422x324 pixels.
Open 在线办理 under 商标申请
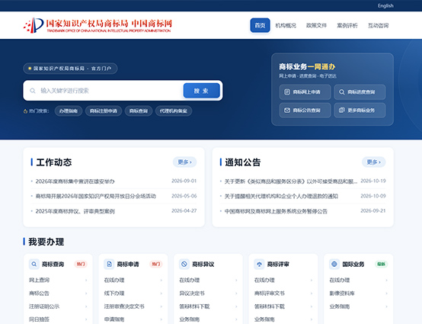(x=114, y=281)
